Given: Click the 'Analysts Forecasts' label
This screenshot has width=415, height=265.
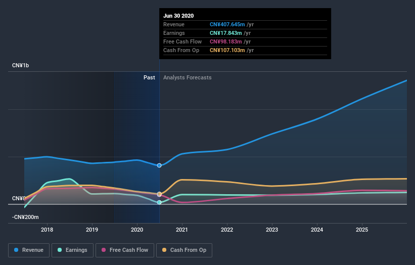Looking at the screenshot, I should pyautogui.click(x=188, y=77).
